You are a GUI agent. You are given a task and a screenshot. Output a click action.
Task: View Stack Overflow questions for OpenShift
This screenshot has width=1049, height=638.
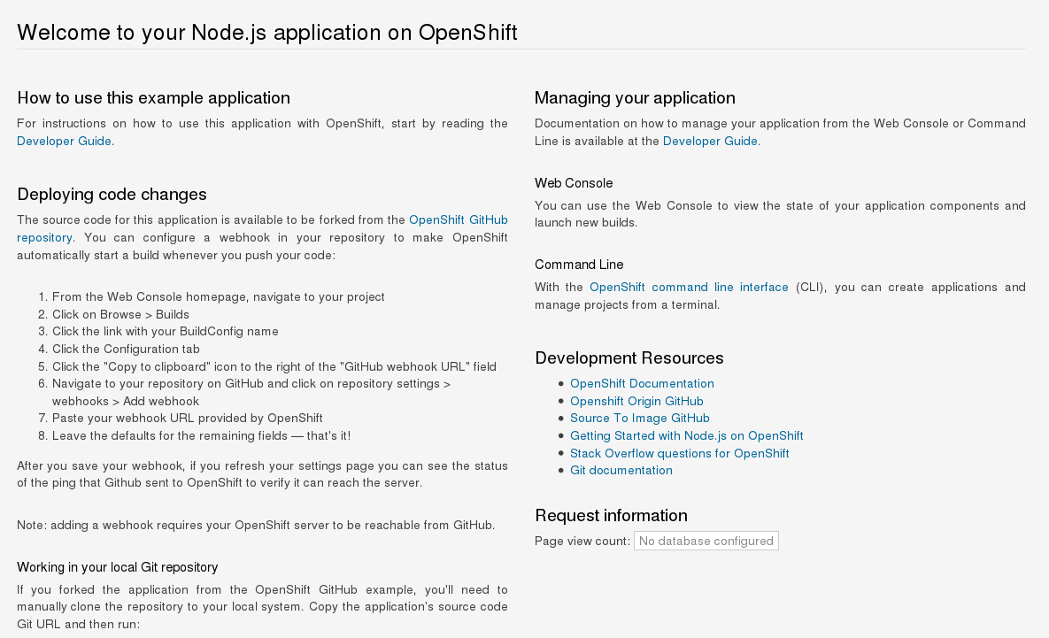point(679,453)
